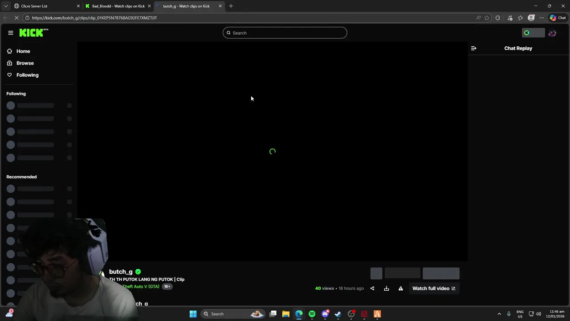Open OBS Studio from taskbar

point(351,314)
